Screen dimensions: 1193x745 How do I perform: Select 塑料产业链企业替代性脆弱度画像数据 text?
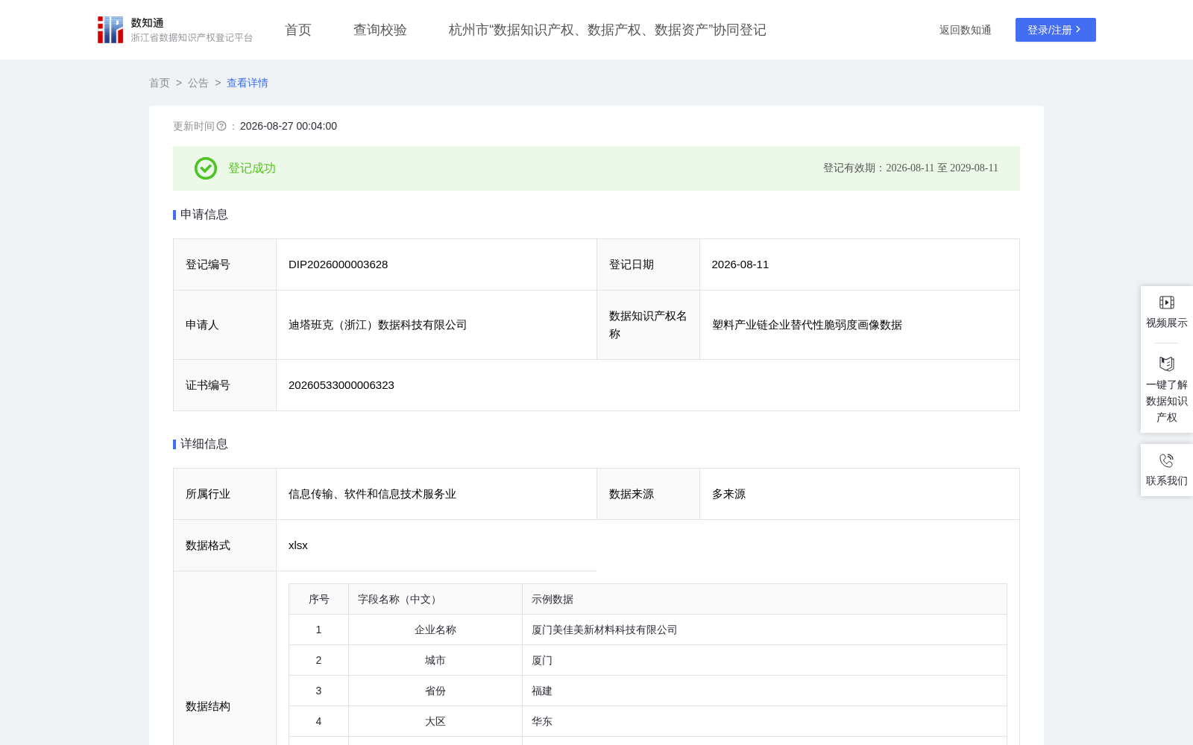tap(807, 325)
